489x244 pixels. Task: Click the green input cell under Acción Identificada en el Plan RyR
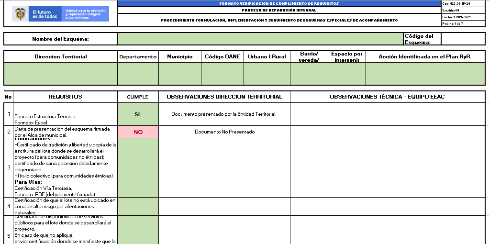click(425, 74)
